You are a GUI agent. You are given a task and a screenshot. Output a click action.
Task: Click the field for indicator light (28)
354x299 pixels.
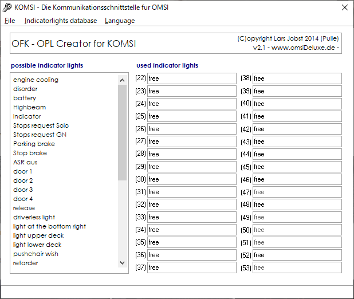[x=192, y=154]
